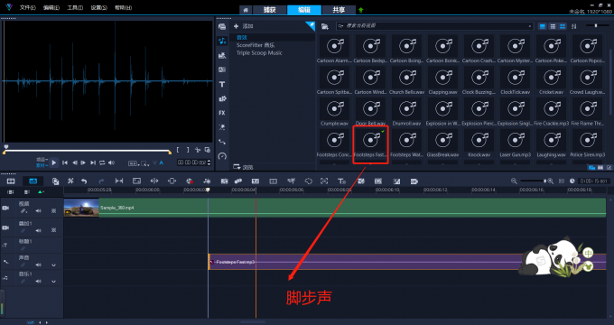Open the library sort options
This screenshot has height=325, width=614.
[574, 26]
